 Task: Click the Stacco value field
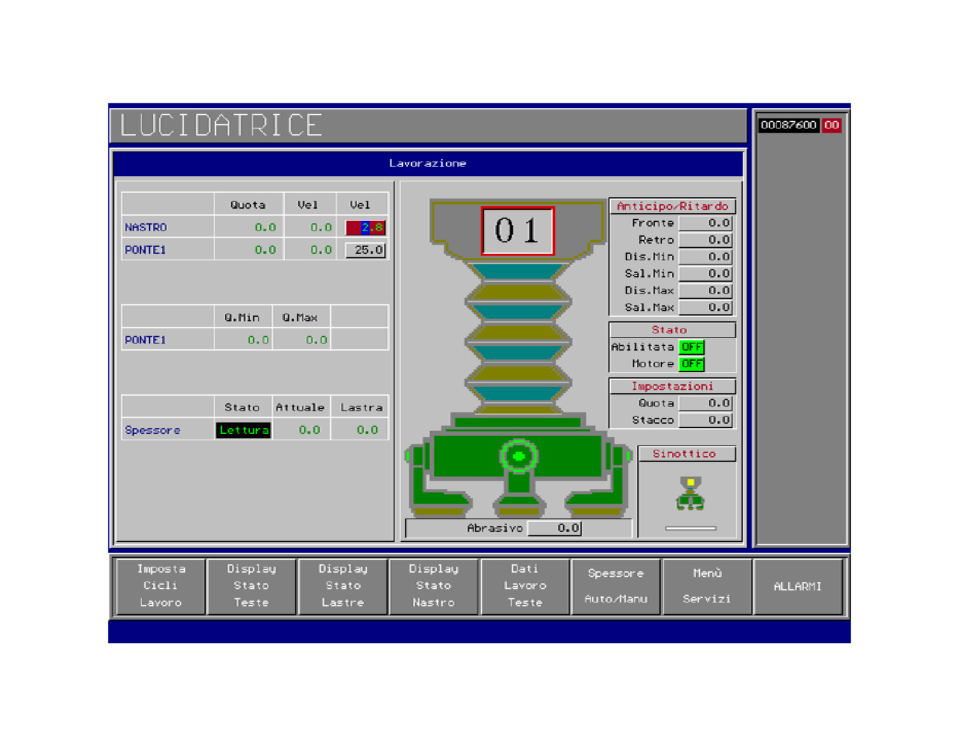(x=706, y=420)
